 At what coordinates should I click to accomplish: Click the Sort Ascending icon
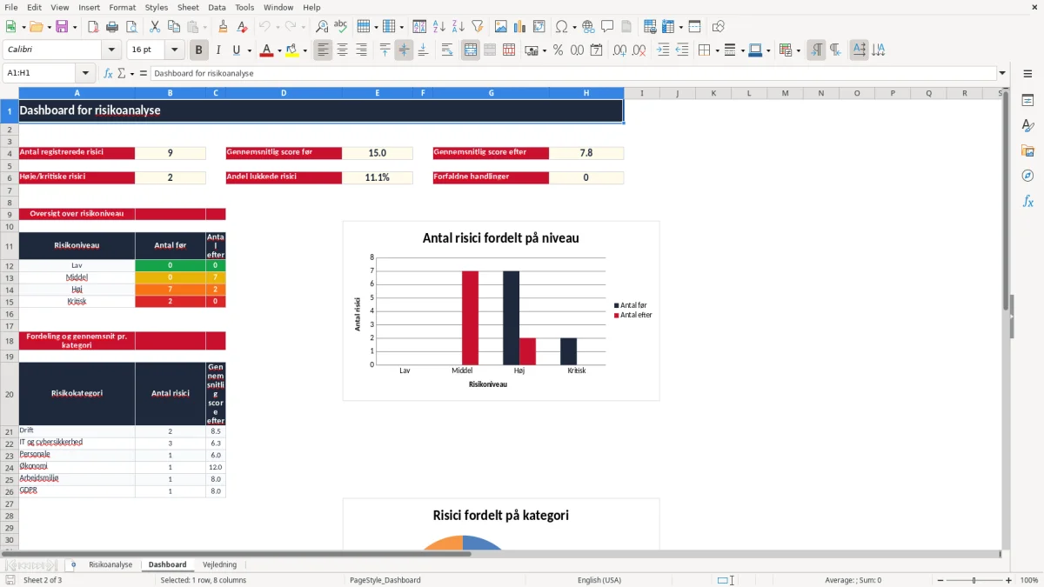[x=439, y=27]
